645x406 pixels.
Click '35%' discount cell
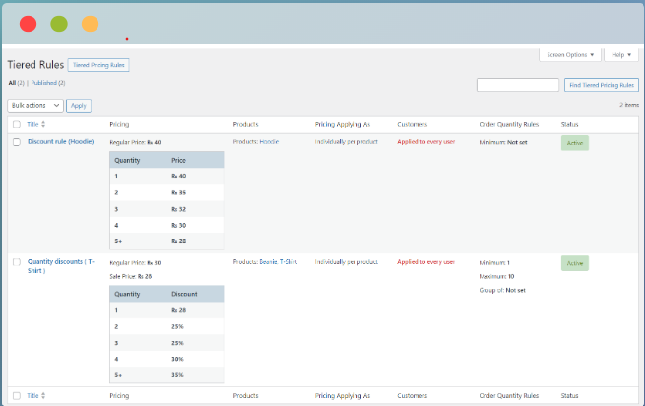(177, 375)
